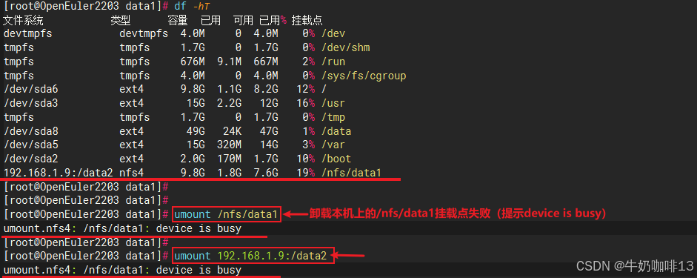Select '/dev/sda2' filesystem entry
This screenshot has height=278, width=697.
tap(30, 159)
